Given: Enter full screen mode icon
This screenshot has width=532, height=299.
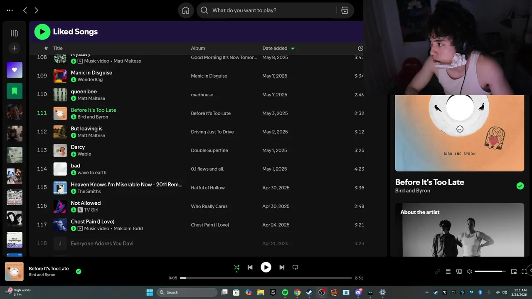Looking at the screenshot, I should 524,272.
